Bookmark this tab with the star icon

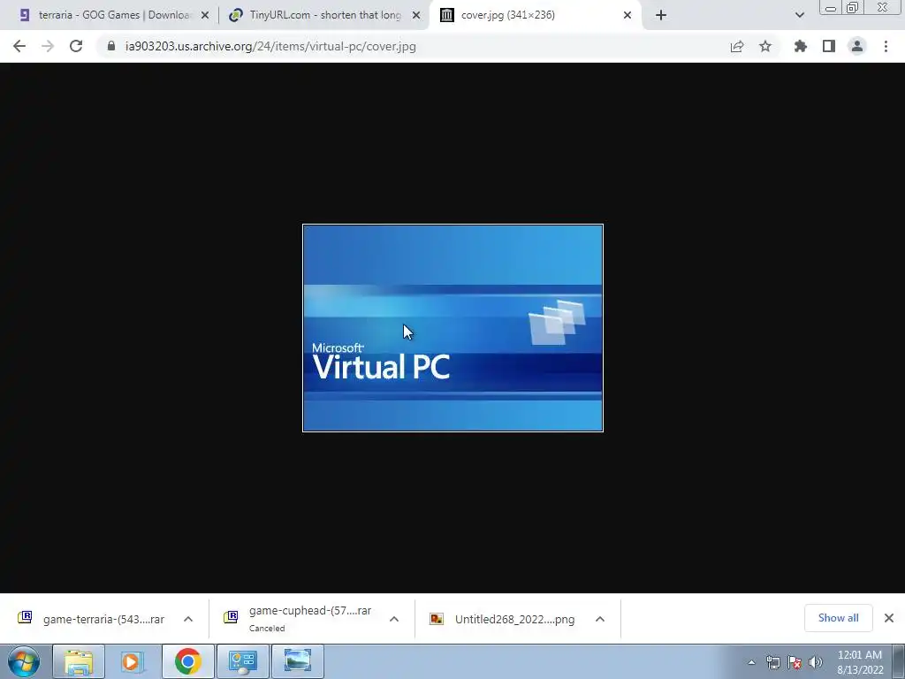tap(765, 46)
